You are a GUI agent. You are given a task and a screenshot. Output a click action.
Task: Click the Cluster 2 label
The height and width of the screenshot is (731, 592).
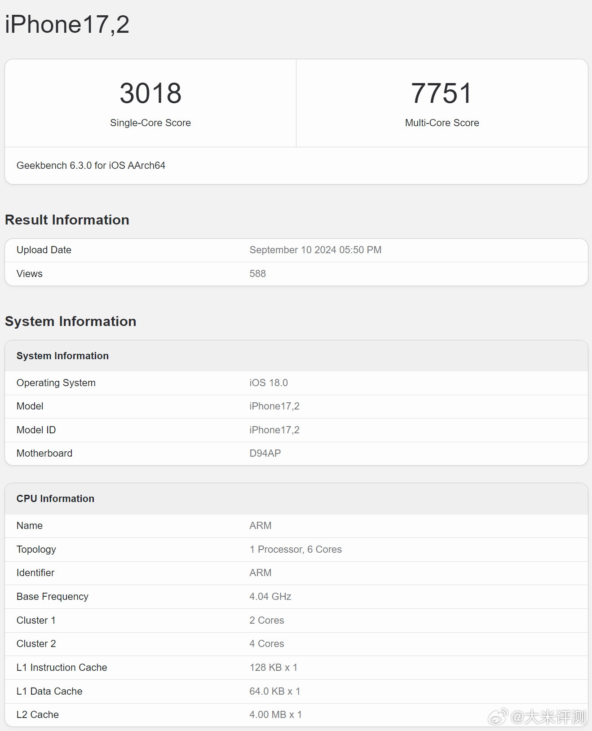[36, 644]
